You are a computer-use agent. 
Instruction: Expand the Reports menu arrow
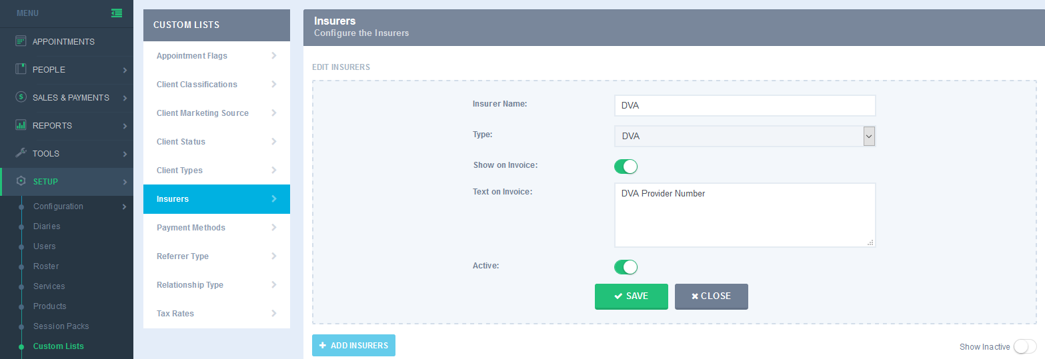[x=125, y=126]
